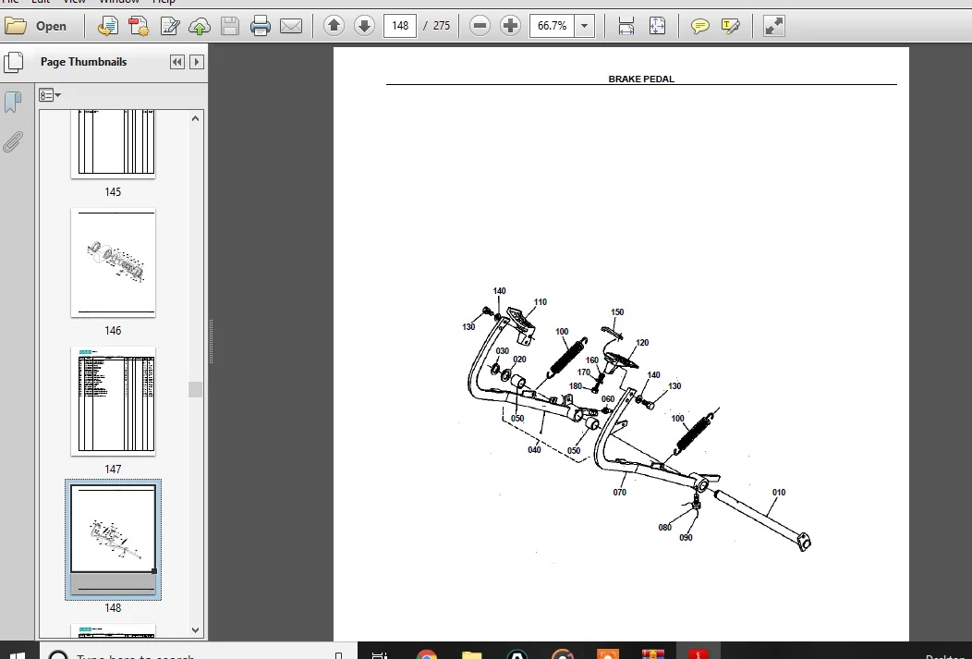Click the page 148 thumbnail number label
972x659 pixels.
coord(113,608)
